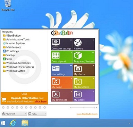133x128 pixels.
Task: Click the size slider track
Action: tap(83, 107)
